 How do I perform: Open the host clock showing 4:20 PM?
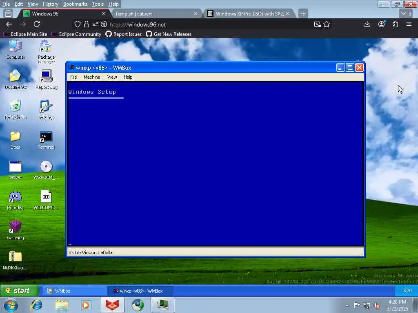click(398, 305)
